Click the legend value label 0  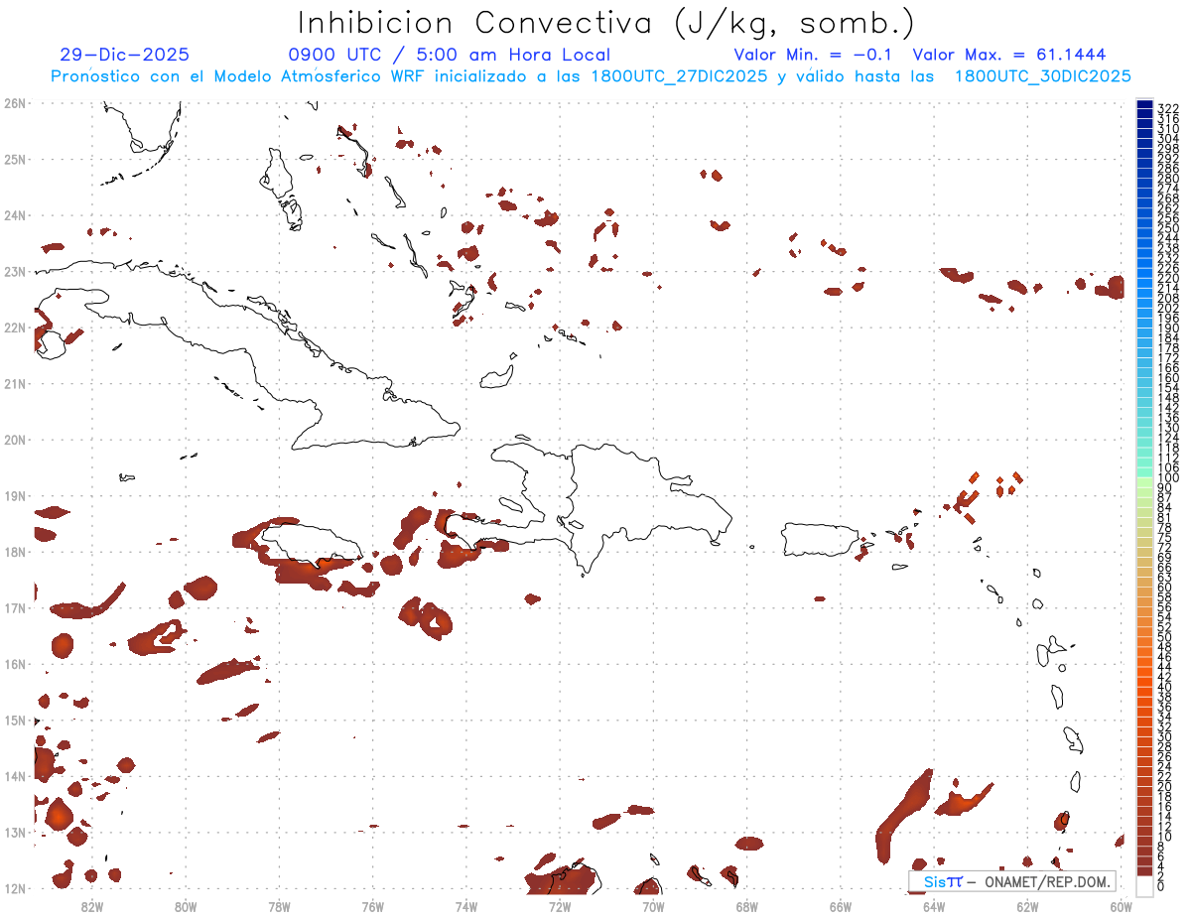click(x=1161, y=886)
